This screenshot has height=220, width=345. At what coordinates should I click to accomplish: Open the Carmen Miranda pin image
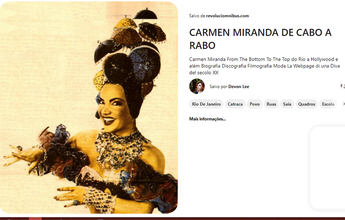(x=89, y=107)
